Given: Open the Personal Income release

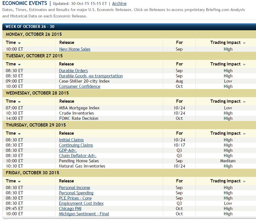Looking at the screenshot, I should click(74, 188).
